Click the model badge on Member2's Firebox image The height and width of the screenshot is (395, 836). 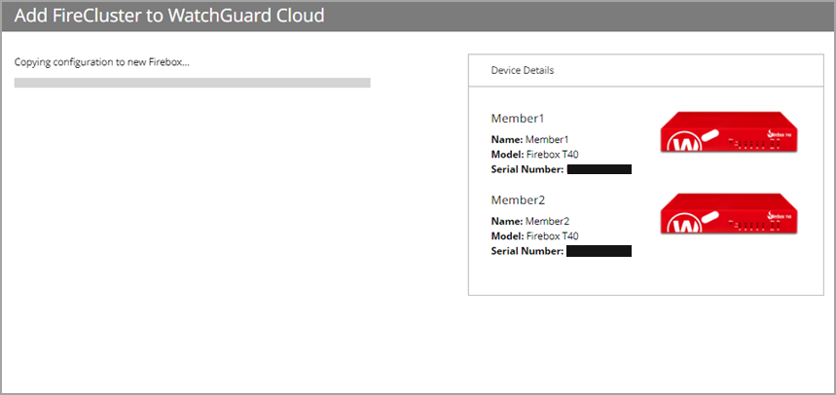pyautogui.click(x=780, y=215)
